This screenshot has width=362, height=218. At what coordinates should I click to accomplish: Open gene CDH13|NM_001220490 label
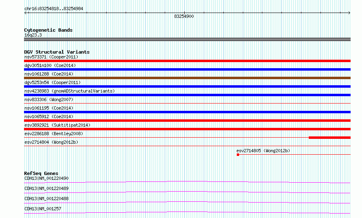point(46,178)
